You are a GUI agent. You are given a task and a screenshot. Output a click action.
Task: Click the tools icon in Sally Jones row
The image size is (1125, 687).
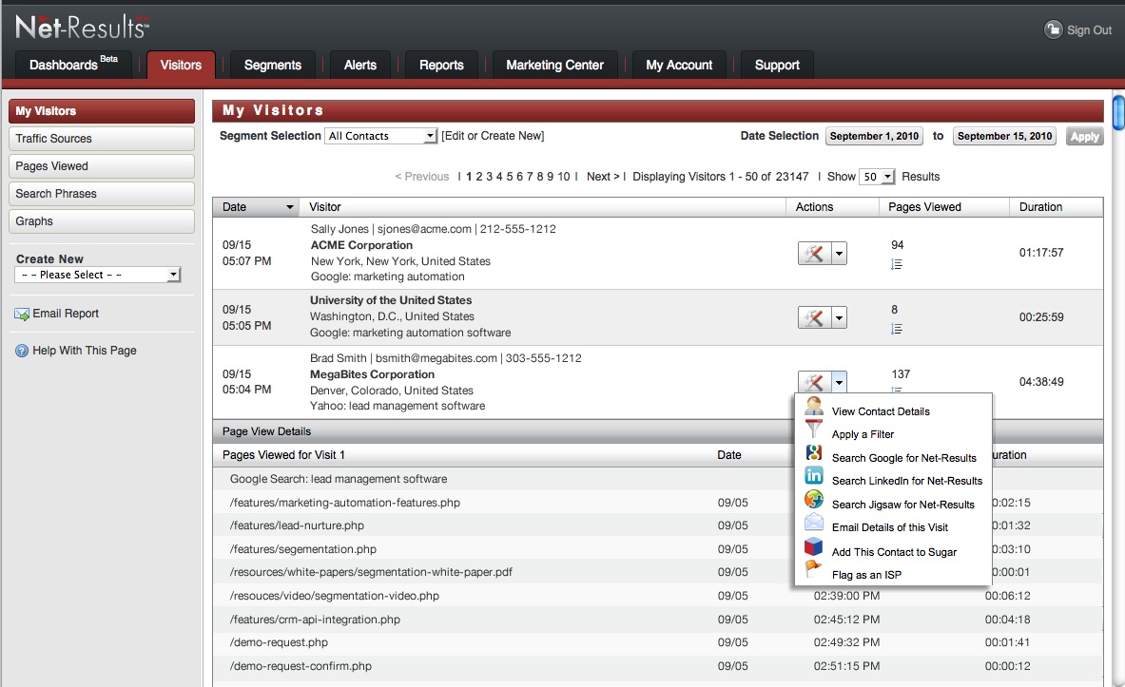[x=814, y=253]
